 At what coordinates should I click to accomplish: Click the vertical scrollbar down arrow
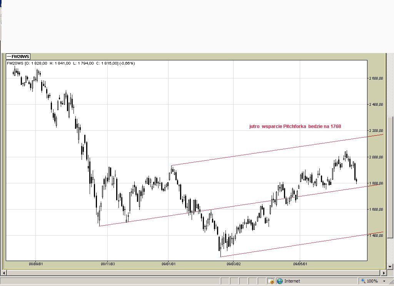tap(390, 267)
